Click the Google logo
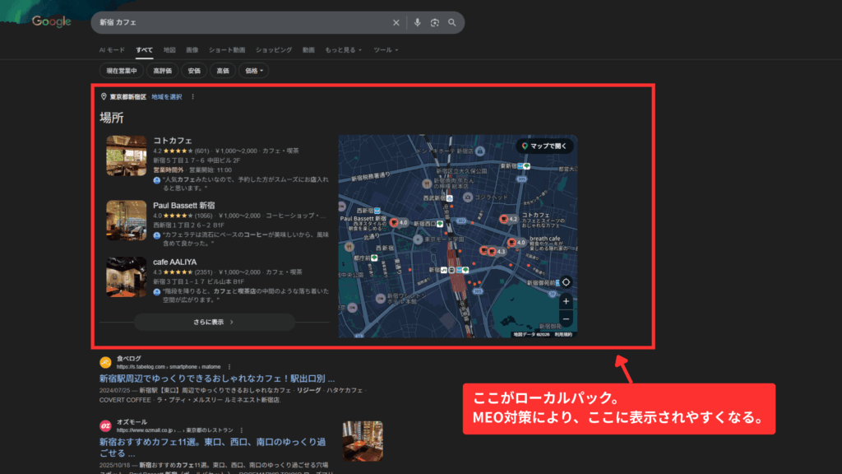The width and height of the screenshot is (842, 474). click(x=50, y=23)
